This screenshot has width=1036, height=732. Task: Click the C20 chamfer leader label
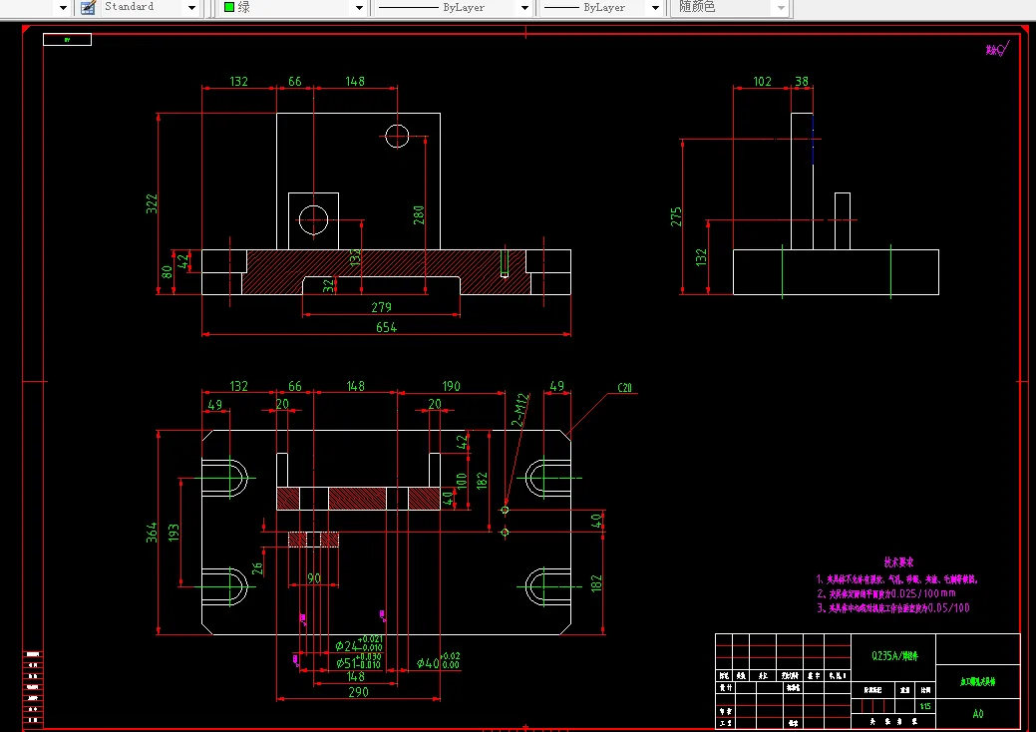[624, 388]
